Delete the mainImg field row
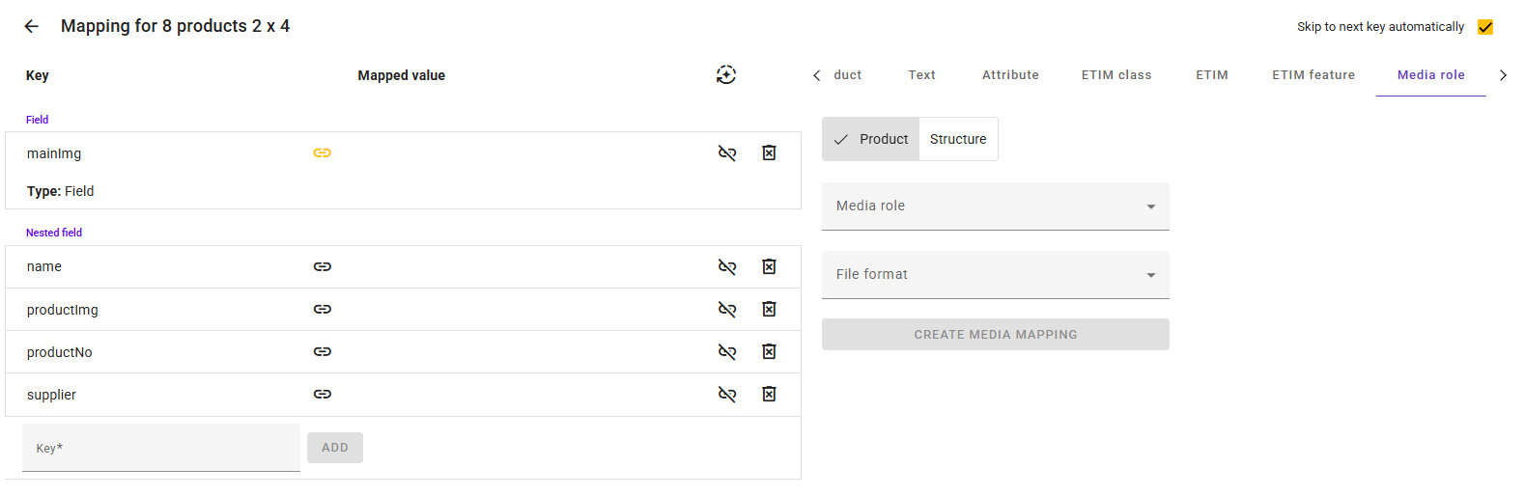 [x=769, y=153]
